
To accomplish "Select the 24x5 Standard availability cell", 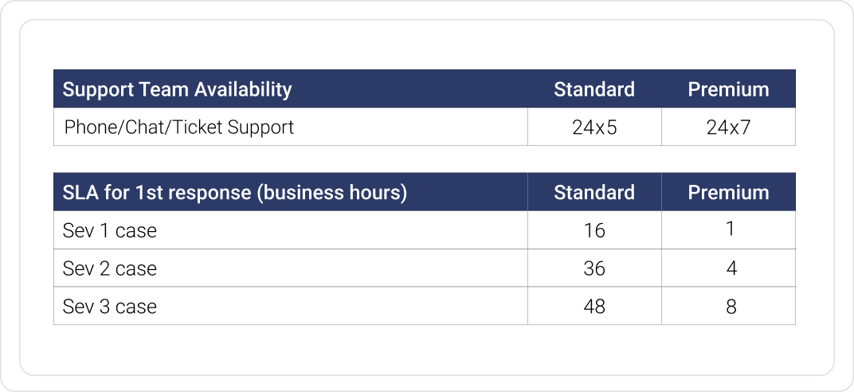I will (594, 127).
